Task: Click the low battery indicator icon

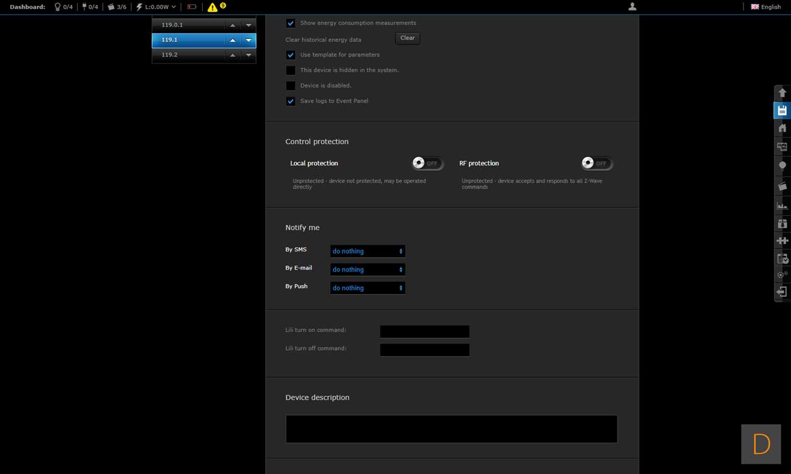Action: coord(192,7)
